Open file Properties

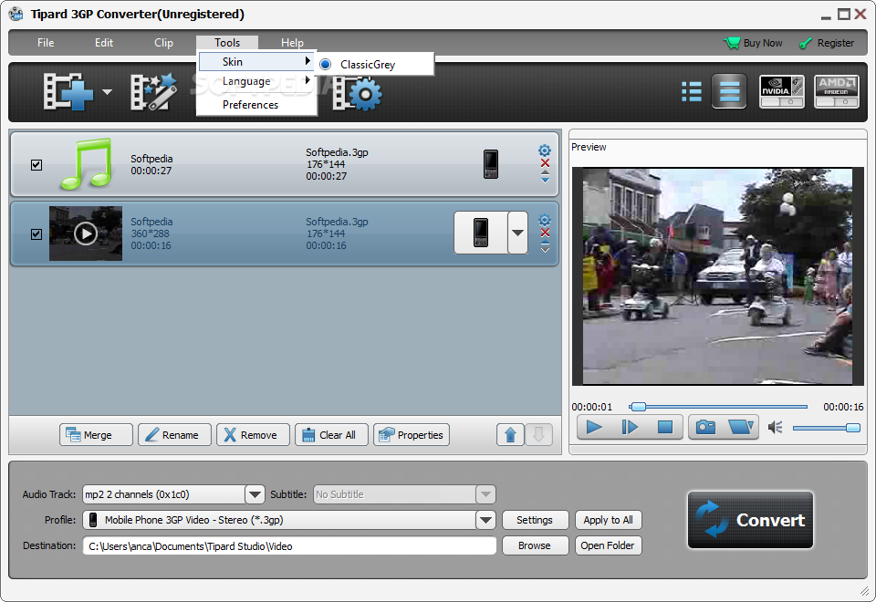(412, 435)
